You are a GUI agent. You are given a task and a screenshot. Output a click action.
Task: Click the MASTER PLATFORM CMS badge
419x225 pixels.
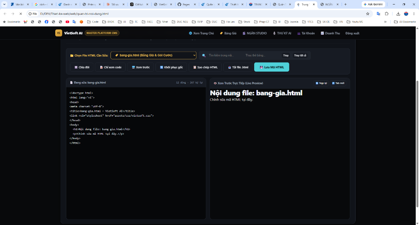coord(102,33)
